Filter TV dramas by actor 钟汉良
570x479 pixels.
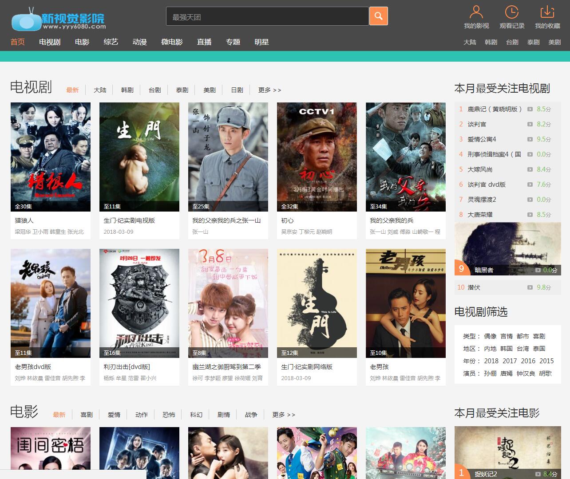point(526,373)
